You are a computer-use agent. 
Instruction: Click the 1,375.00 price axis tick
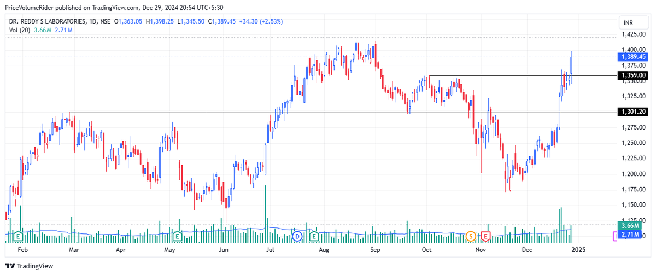tap(634, 65)
